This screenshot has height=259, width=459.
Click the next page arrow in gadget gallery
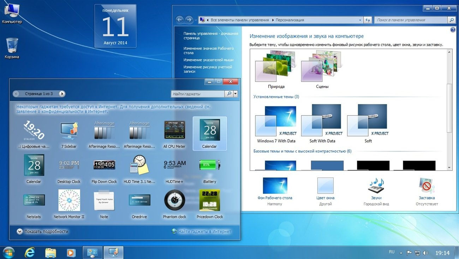tap(62, 94)
